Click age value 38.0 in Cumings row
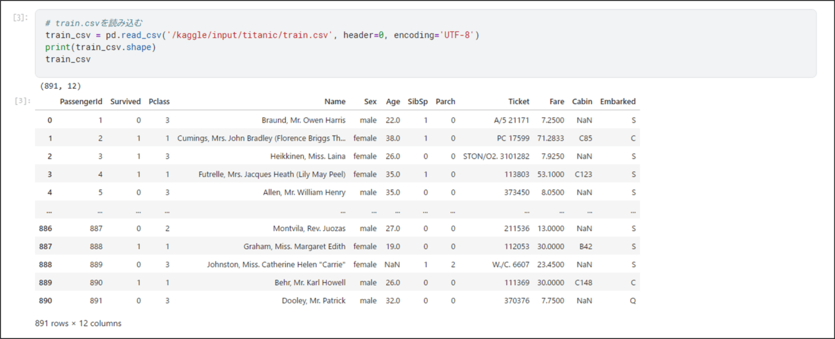Screen dimensions: 835x339 pyautogui.click(x=392, y=138)
